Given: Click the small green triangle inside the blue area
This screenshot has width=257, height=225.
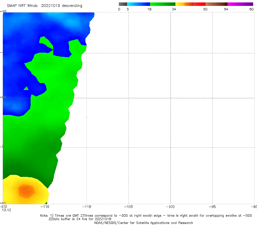Looking at the screenshot, I should point(26,89).
